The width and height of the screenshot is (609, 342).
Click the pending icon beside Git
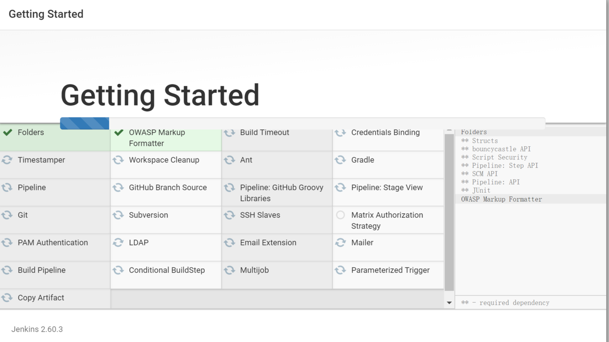[7, 215]
